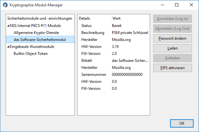This screenshot has width=199, height=132.
Task: Click Sicherheitsmodule und -einrichtungen header
Action: coord(40,18)
